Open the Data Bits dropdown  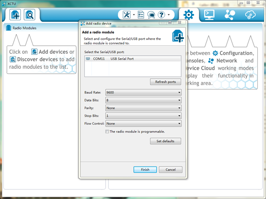click(143, 100)
